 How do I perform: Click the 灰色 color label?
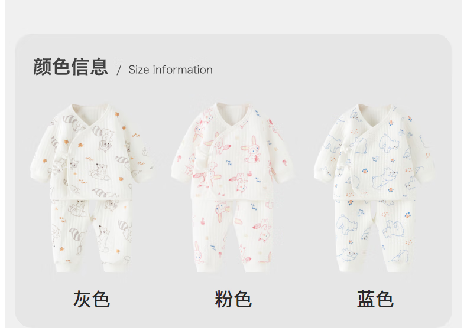point(92,299)
